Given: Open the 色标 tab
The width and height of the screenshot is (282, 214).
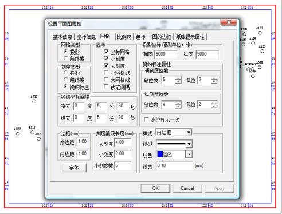Looking at the screenshot, I should 140,37.
